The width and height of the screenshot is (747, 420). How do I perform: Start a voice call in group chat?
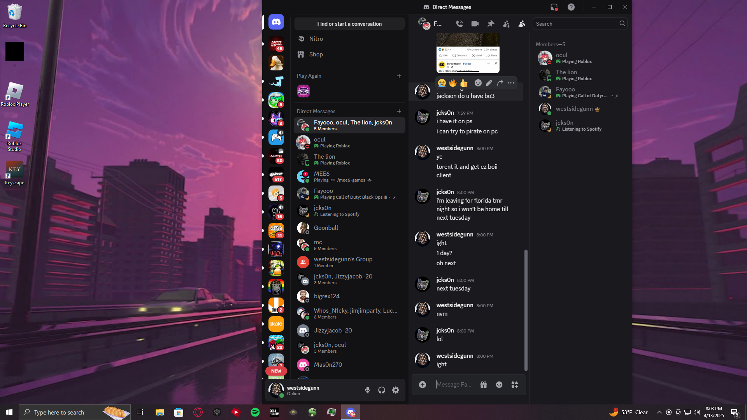(459, 24)
